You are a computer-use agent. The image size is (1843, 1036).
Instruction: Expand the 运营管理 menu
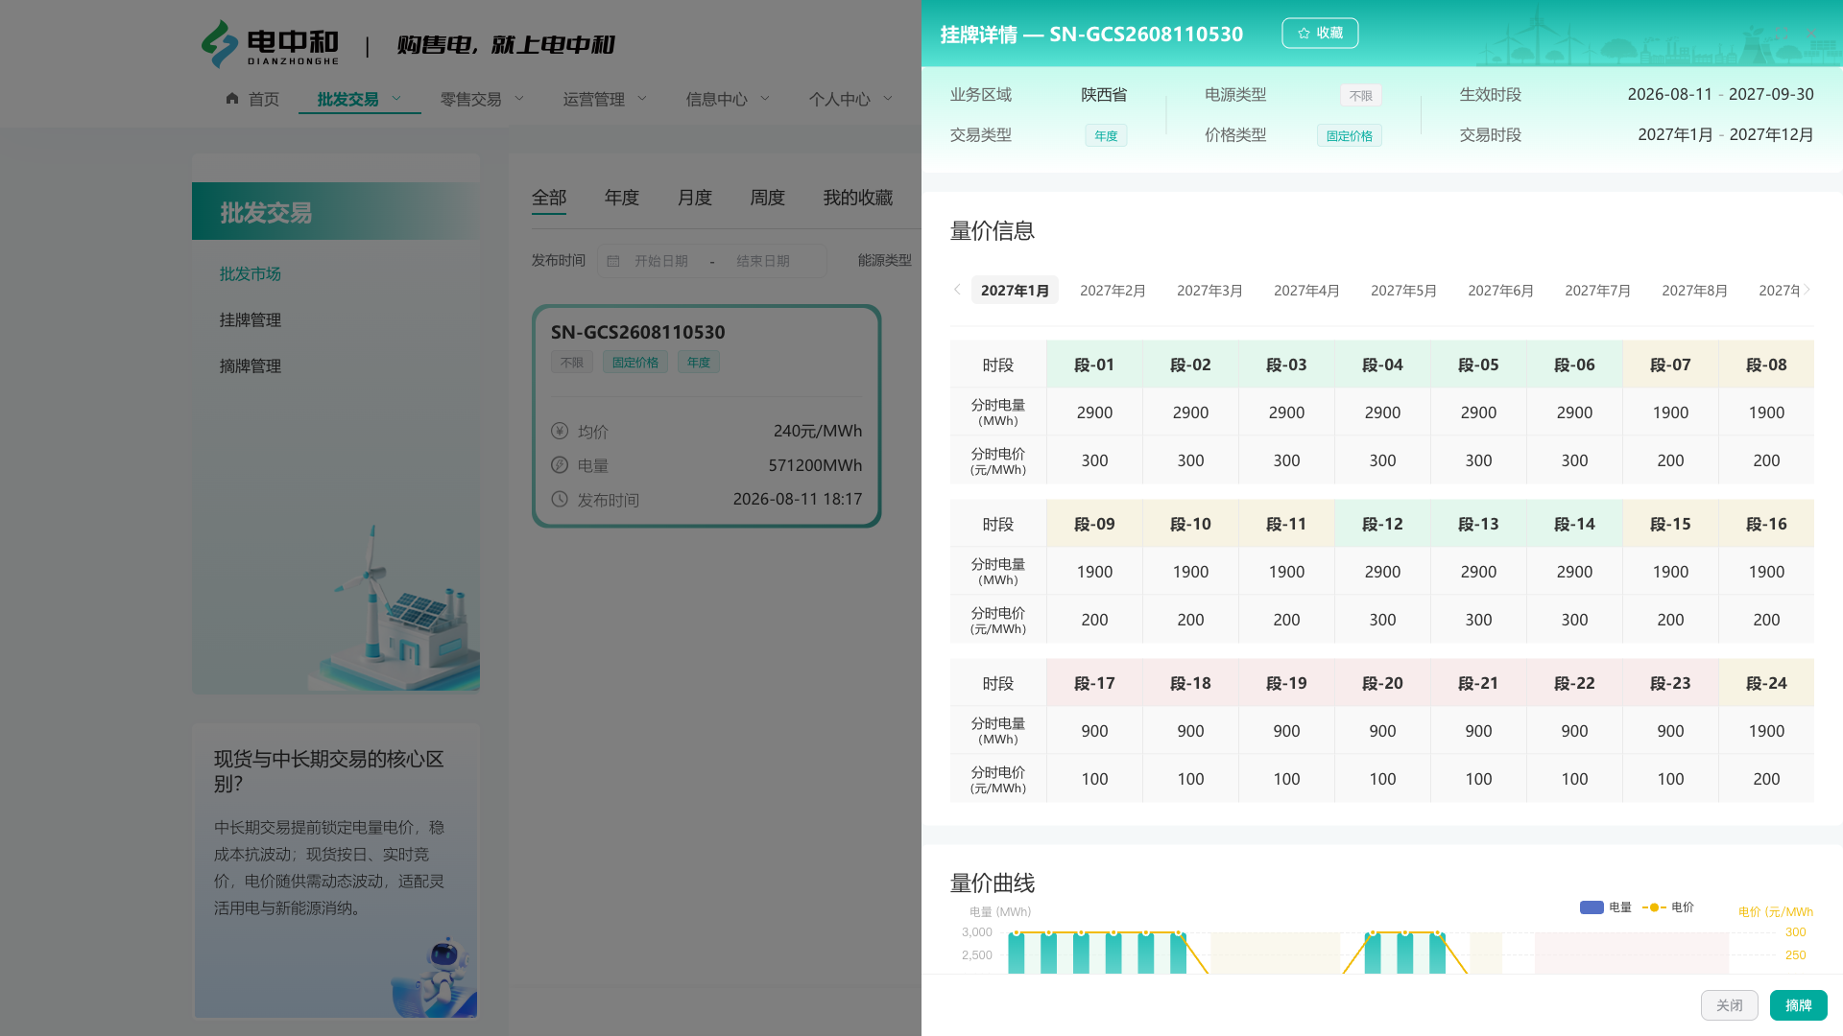point(605,99)
